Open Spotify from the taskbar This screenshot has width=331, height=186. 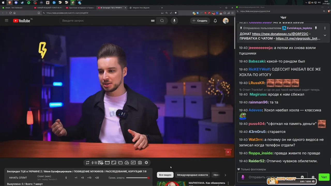28,2
